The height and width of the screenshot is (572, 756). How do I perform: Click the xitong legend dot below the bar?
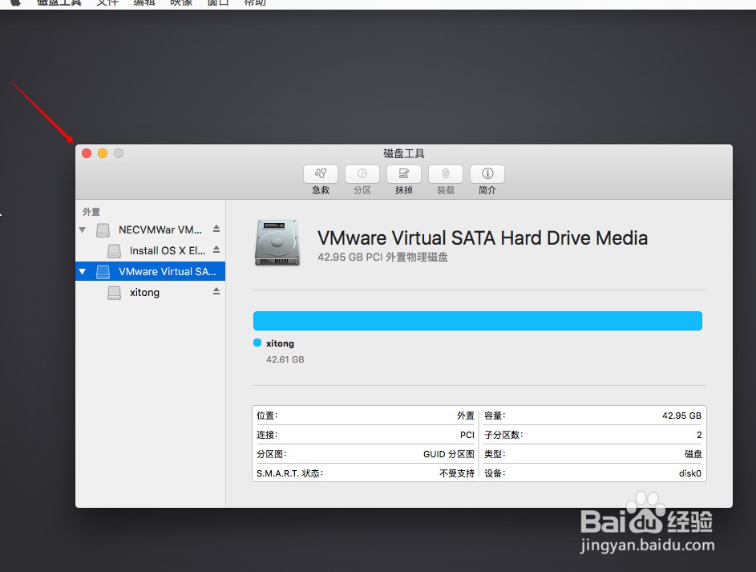pyautogui.click(x=259, y=343)
